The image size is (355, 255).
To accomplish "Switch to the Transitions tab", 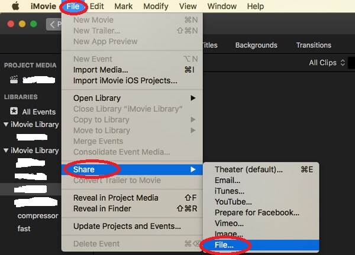I will tap(313, 45).
